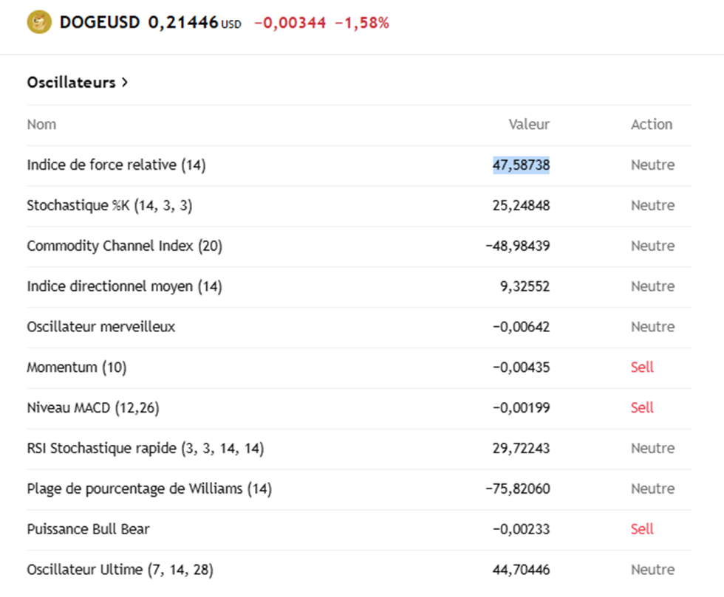Click Sell label for Puissance Bull Bear

coord(642,529)
